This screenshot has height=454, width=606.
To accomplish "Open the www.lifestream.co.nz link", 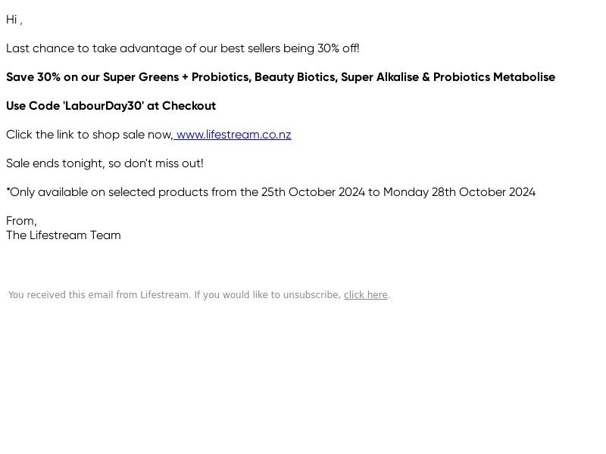I will (x=234, y=135).
